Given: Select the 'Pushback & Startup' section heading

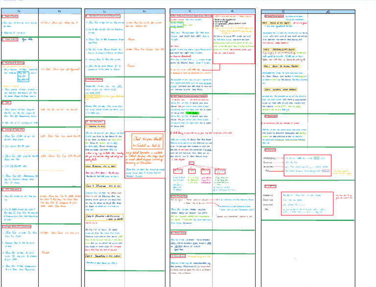Looking at the screenshot, I should tap(13, 63).
